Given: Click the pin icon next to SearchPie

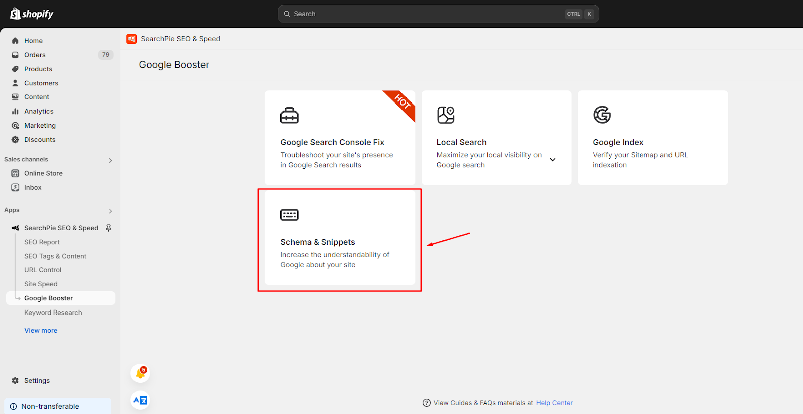Looking at the screenshot, I should [108, 228].
